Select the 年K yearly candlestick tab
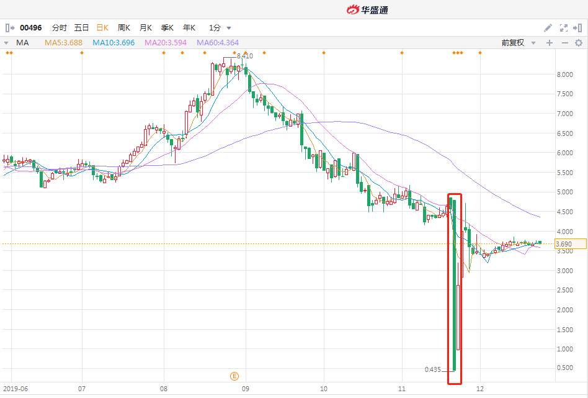Image resolution: width=588 pixels, height=398 pixels. pyautogui.click(x=189, y=28)
